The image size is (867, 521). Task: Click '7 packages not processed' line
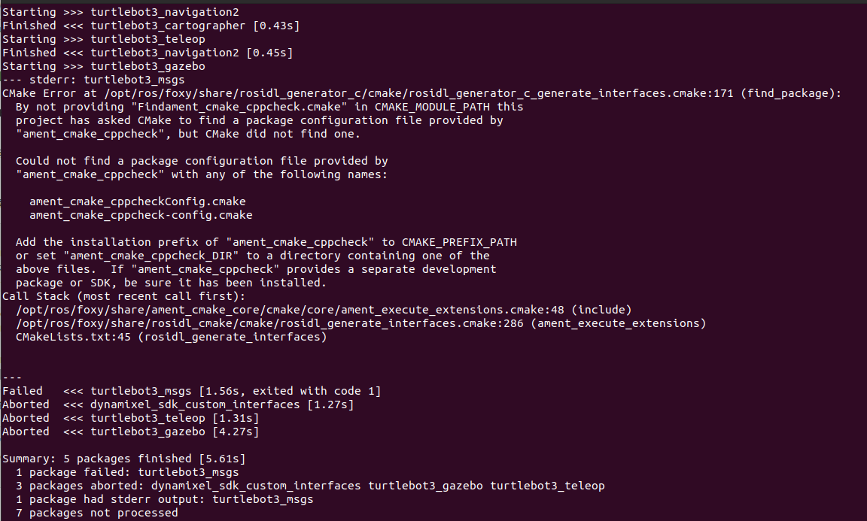point(97,513)
